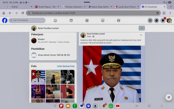
Task: Bookmark page with star icon
Action: (x=157, y=13)
